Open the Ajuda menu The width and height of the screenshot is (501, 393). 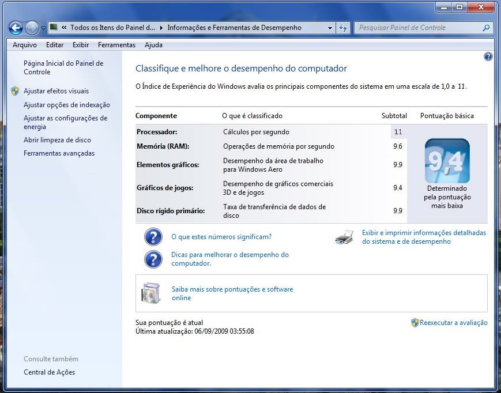(153, 45)
